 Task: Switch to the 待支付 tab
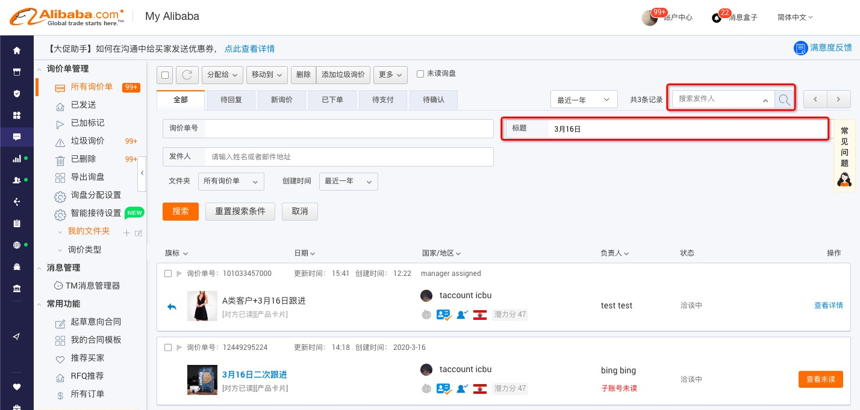click(x=383, y=100)
